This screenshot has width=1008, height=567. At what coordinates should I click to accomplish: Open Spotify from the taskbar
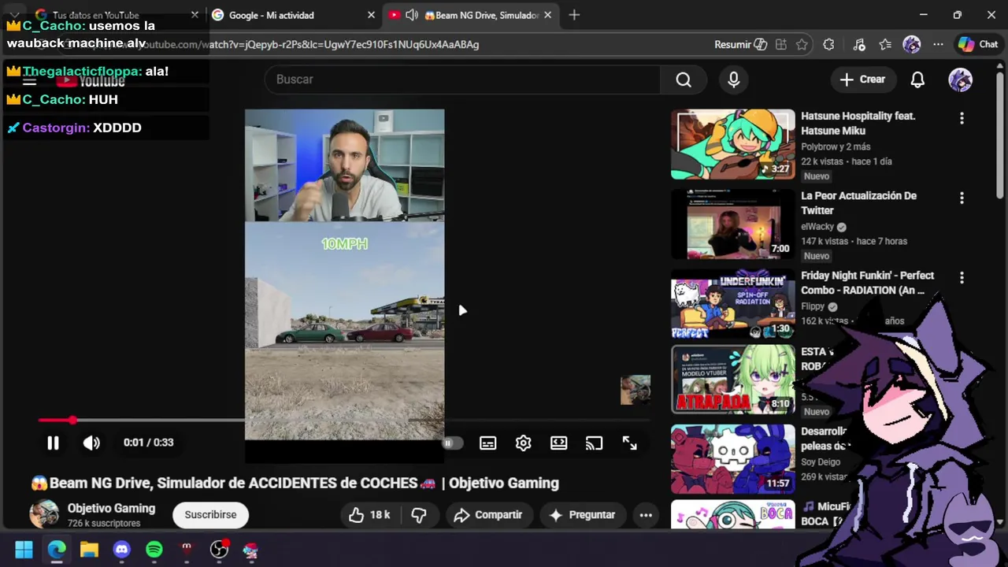click(154, 550)
